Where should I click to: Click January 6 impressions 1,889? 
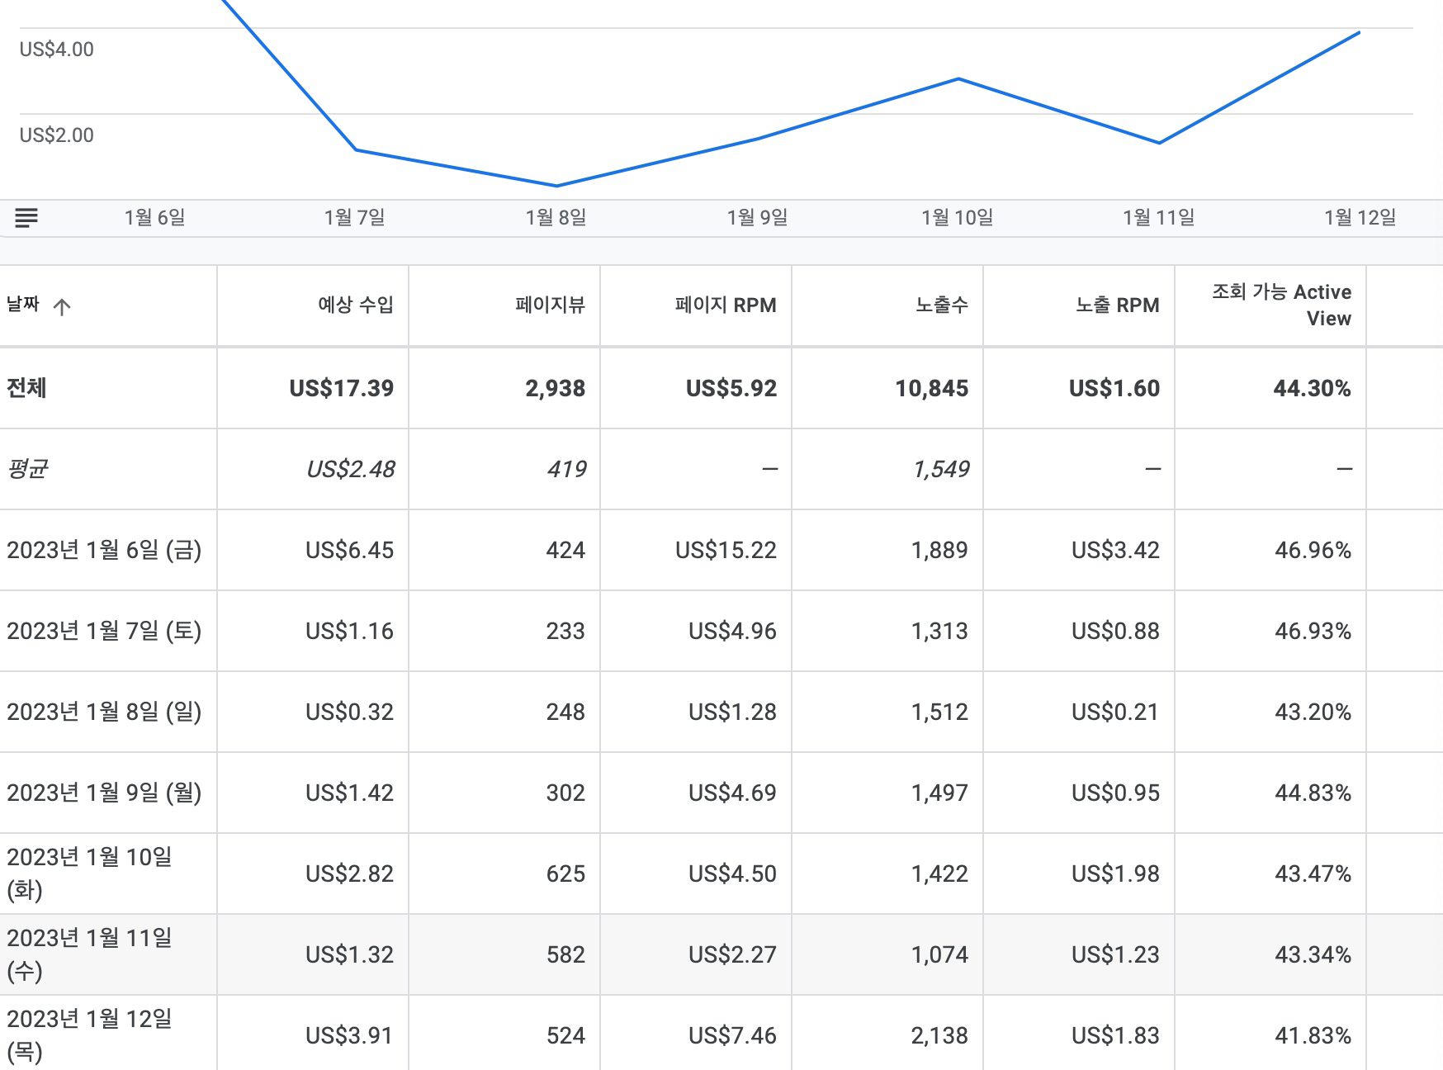click(939, 550)
